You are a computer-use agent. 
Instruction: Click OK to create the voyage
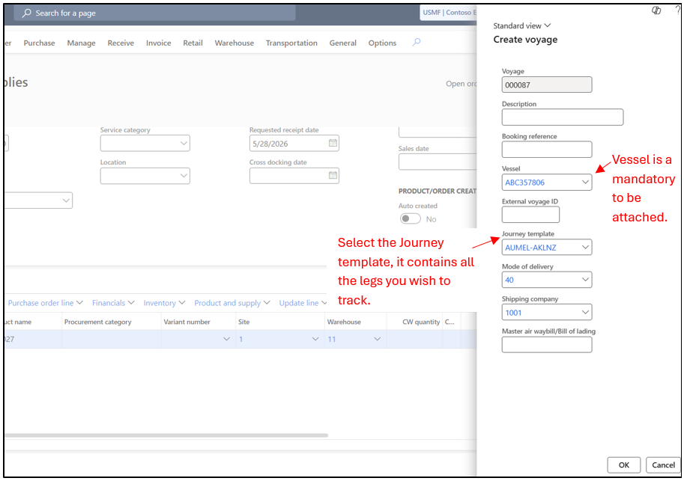point(624,465)
